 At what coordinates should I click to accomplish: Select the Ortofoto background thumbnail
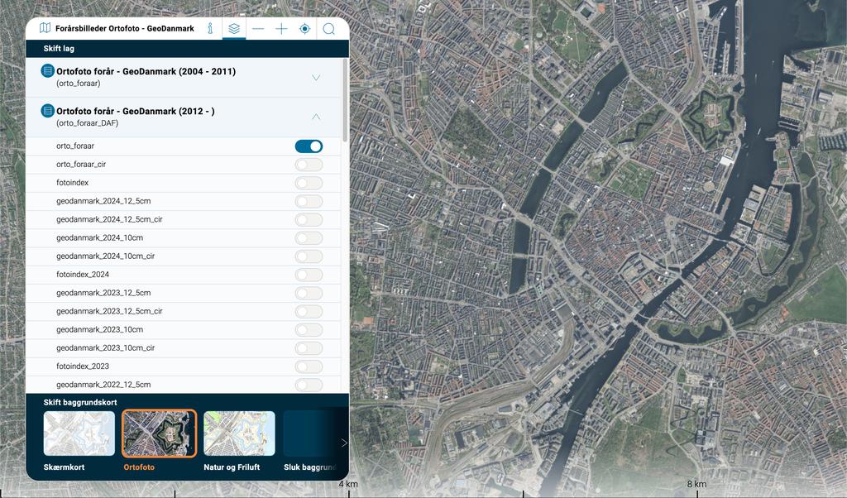tap(159, 434)
